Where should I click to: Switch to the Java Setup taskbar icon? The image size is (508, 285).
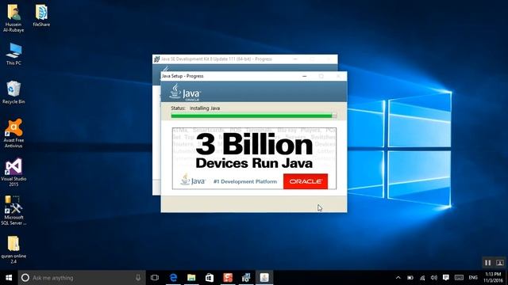(264, 278)
